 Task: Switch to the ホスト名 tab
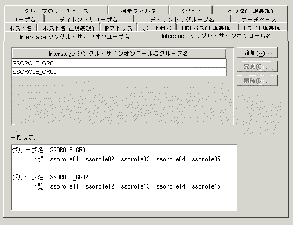tap(20, 27)
